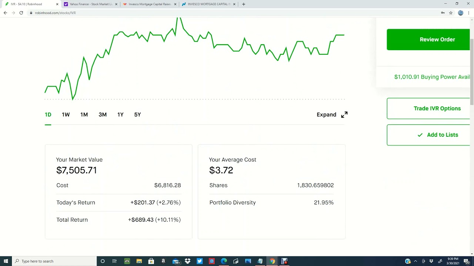Image resolution: width=474 pixels, height=266 pixels.
Task: Reload the Robinhood page
Action: point(21,13)
